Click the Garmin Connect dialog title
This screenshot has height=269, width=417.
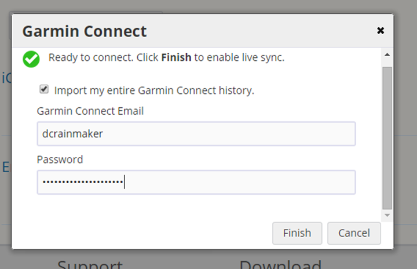coord(85,31)
